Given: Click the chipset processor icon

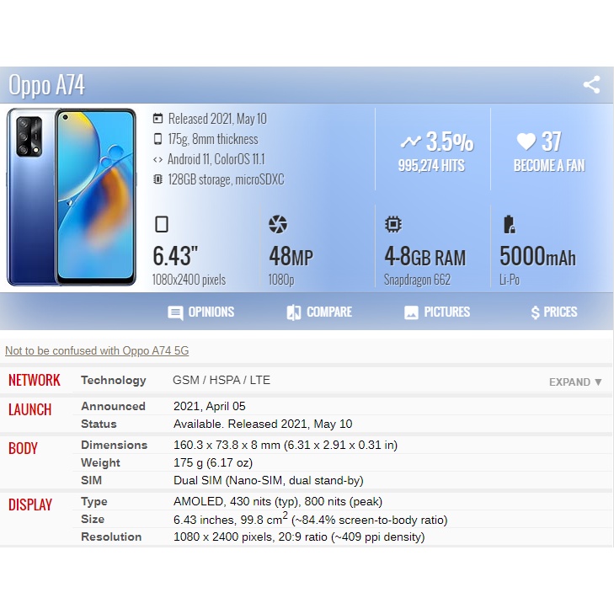Looking at the screenshot, I should point(393,224).
